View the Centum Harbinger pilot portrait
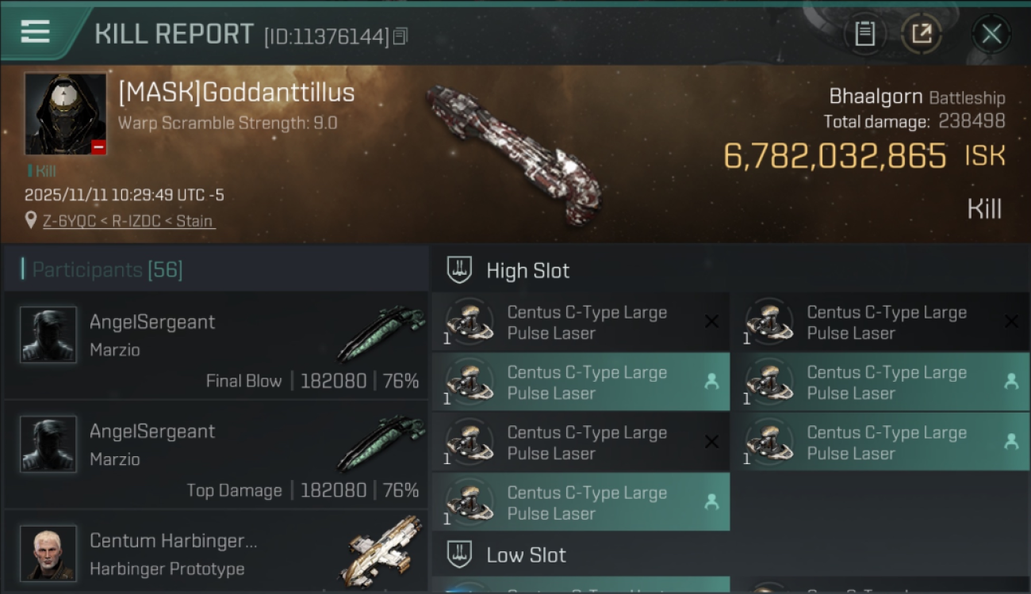Image resolution: width=1031 pixels, height=594 pixels. click(x=48, y=552)
